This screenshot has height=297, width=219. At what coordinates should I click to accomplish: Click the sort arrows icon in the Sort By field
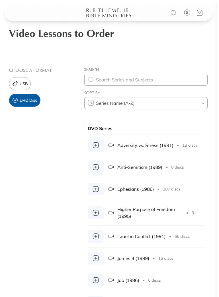pos(91,103)
